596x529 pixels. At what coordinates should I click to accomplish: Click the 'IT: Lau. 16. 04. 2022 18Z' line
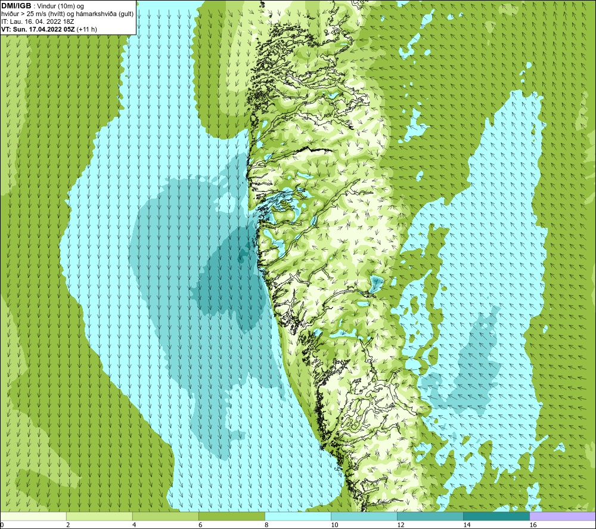38,21
